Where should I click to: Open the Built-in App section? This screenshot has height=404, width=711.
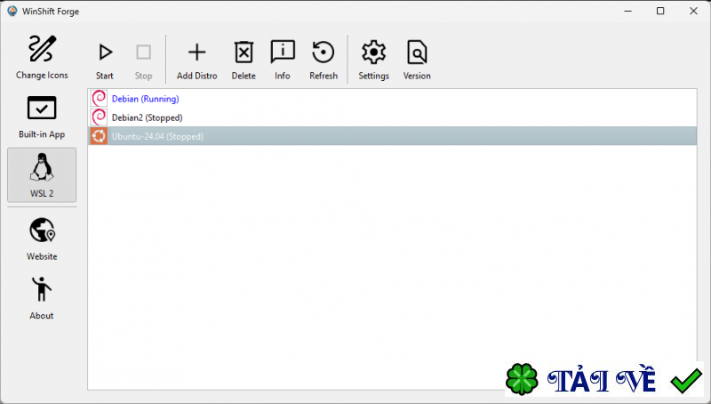pos(42,117)
